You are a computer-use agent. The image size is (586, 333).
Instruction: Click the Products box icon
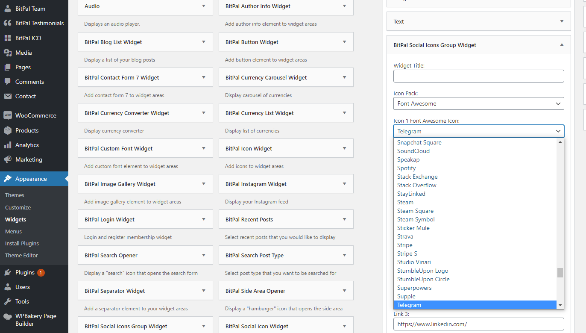[8, 130]
